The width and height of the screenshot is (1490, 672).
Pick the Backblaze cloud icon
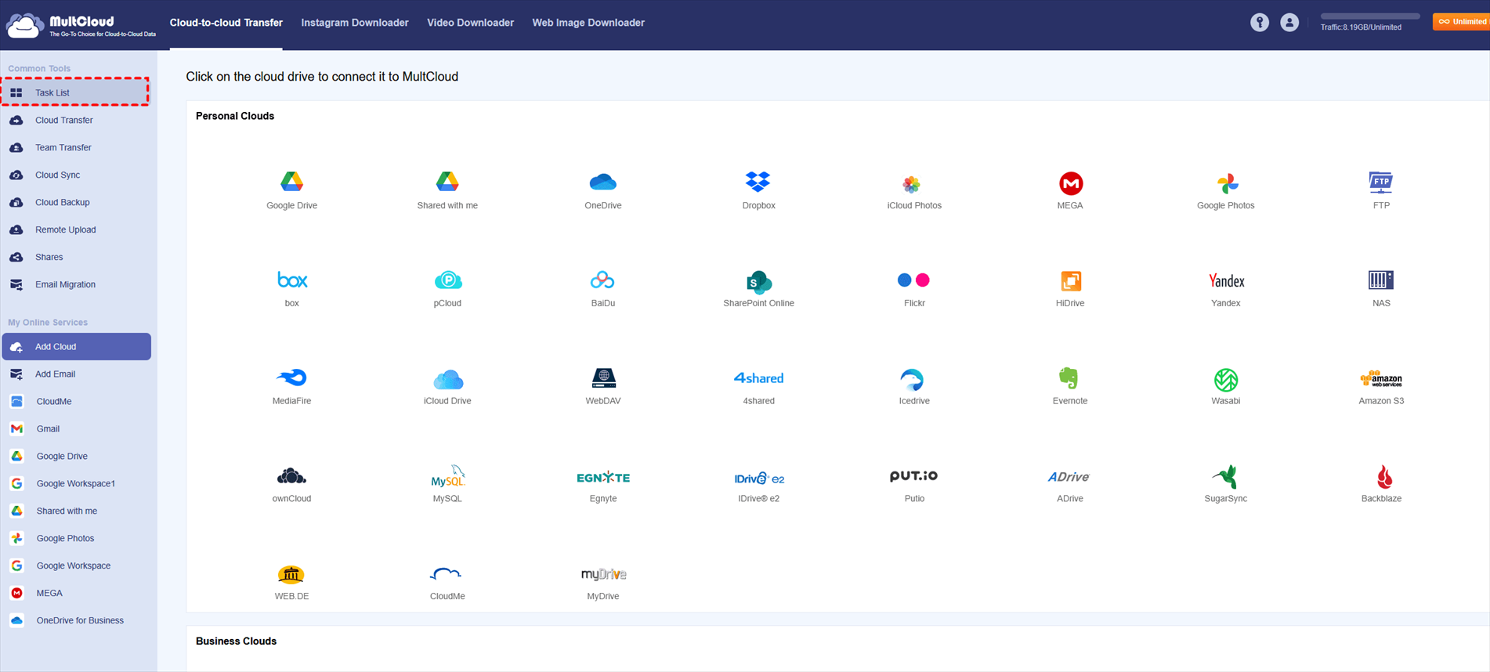pos(1380,477)
